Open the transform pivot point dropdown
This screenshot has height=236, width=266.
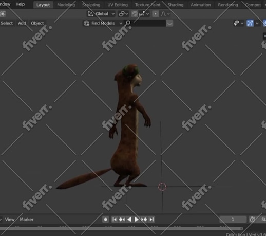pyautogui.click(x=123, y=14)
